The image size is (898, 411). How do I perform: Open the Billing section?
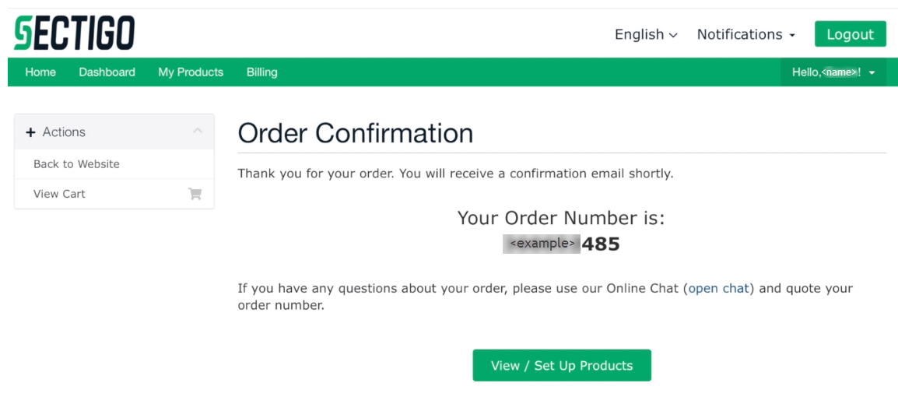point(261,72)
